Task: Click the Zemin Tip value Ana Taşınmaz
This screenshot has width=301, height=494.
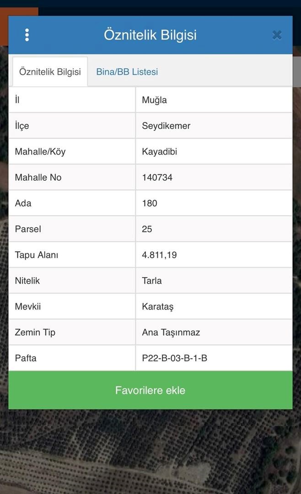Action: coord(171,332)
